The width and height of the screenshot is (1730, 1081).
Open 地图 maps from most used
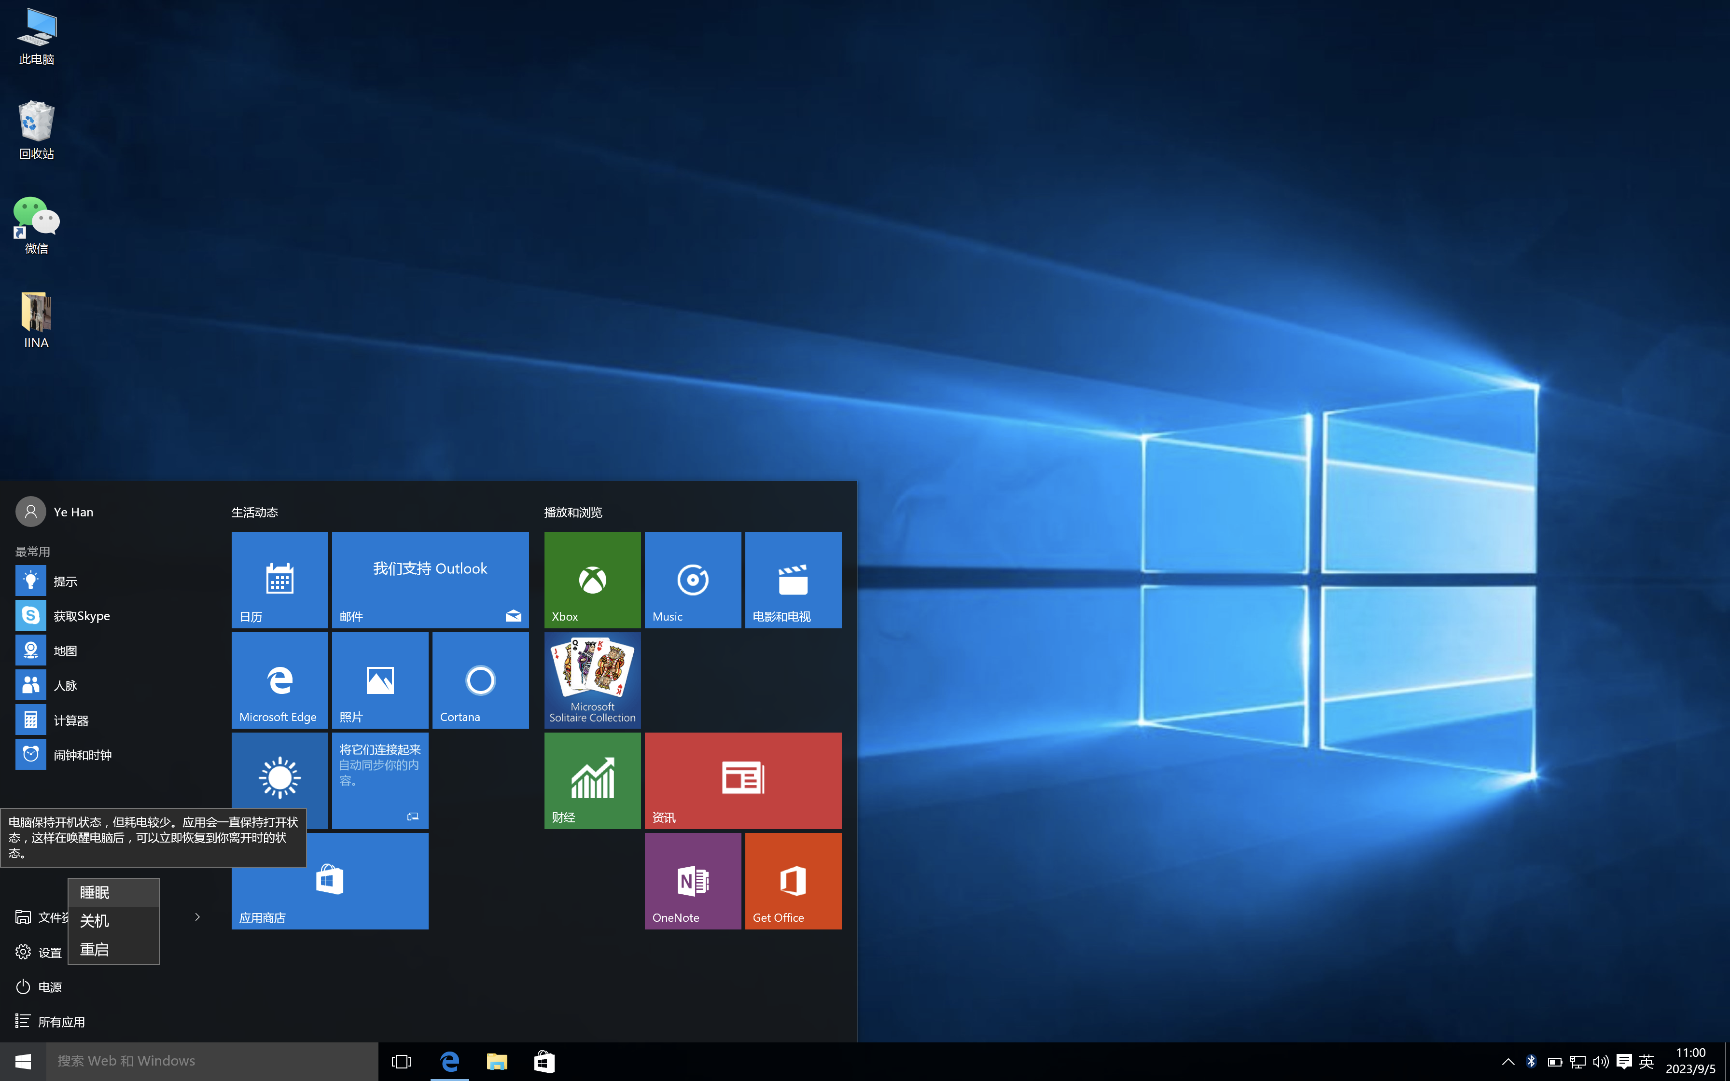[x=107, y=651]
